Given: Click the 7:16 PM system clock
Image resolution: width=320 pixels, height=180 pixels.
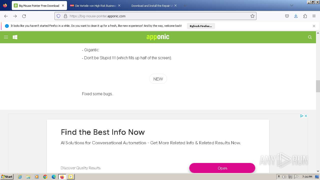Looking at the screenshot, I should [307, 177].
